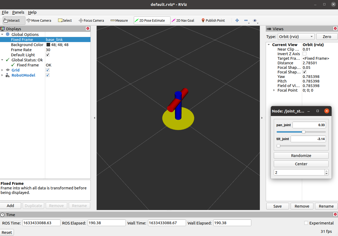Click Randomize in joint state publisher
Image resolution: width=338 pixels, height=236 pixels.
pyautogui.click(x=301, y=156)
